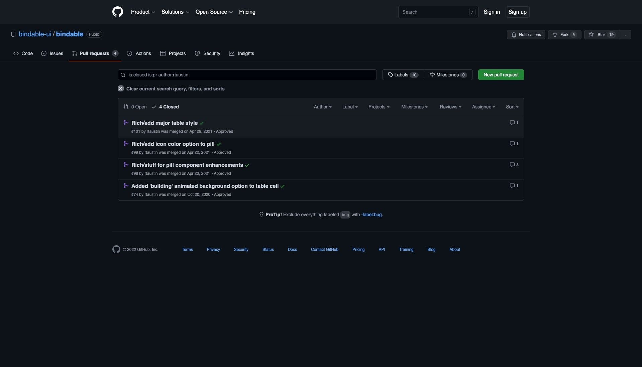The image size is (642, 367).
Task: Open the Assignee filter dropdown
Action: [484, 107]
